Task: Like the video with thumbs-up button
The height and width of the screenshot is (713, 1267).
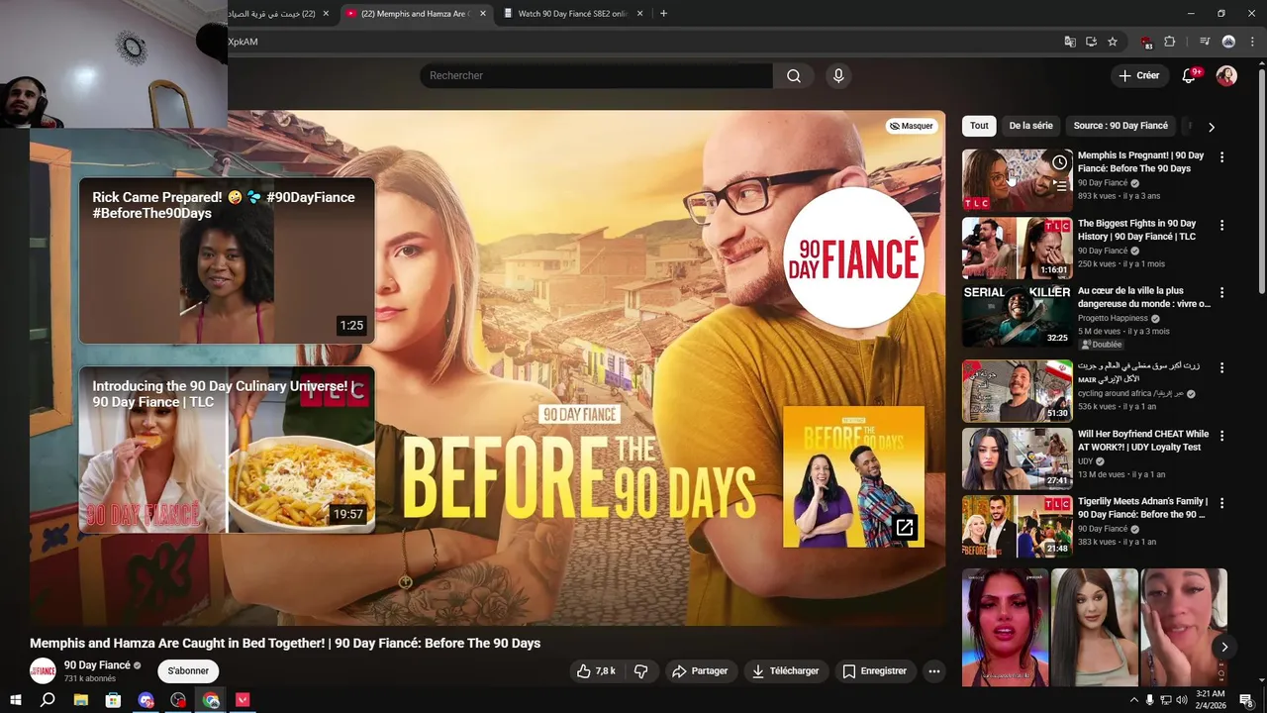Action: coord(597,671)
